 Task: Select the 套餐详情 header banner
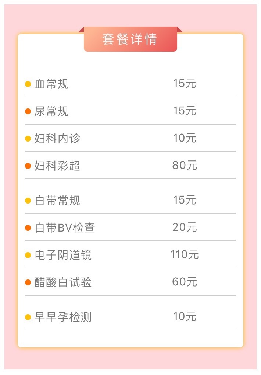point(130,39)
